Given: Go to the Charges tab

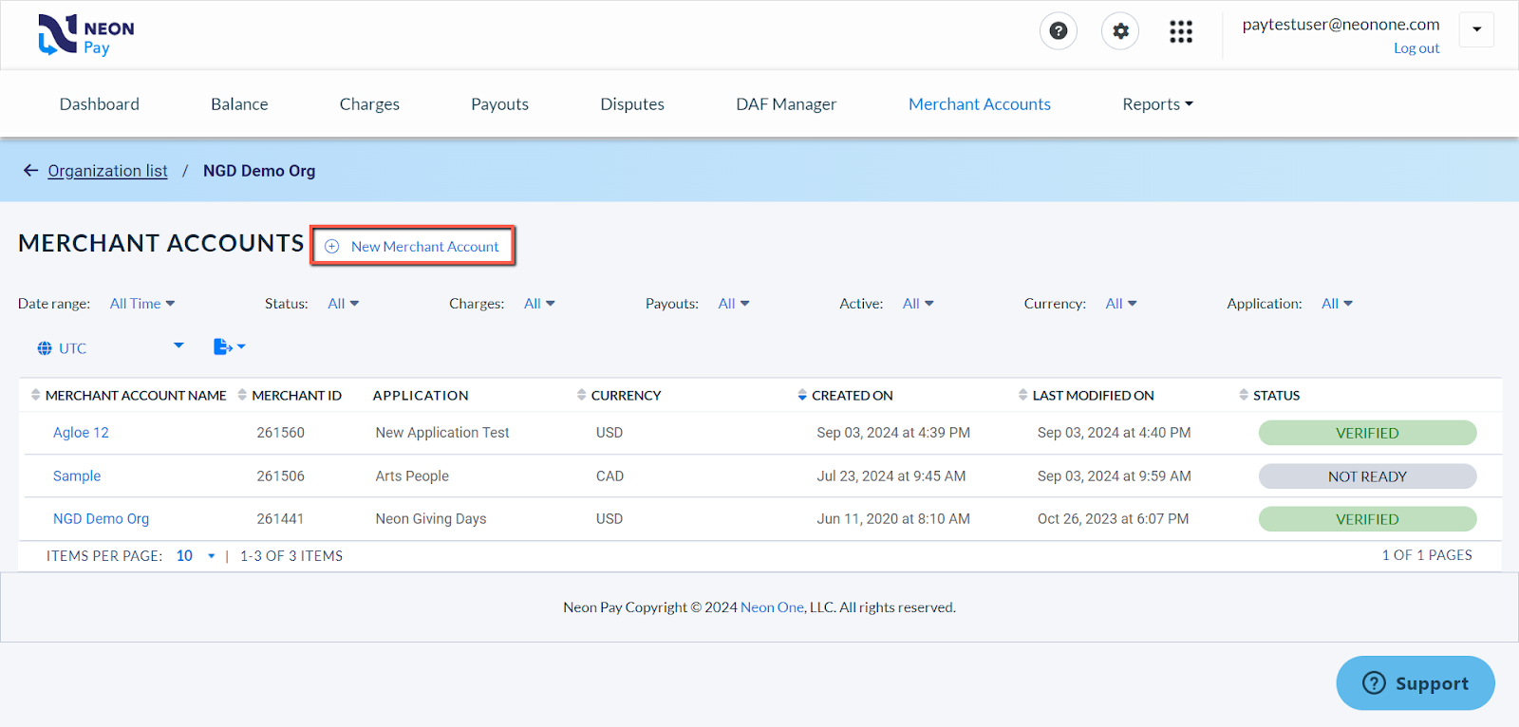Looking at the screenshot, I should 369,104.
